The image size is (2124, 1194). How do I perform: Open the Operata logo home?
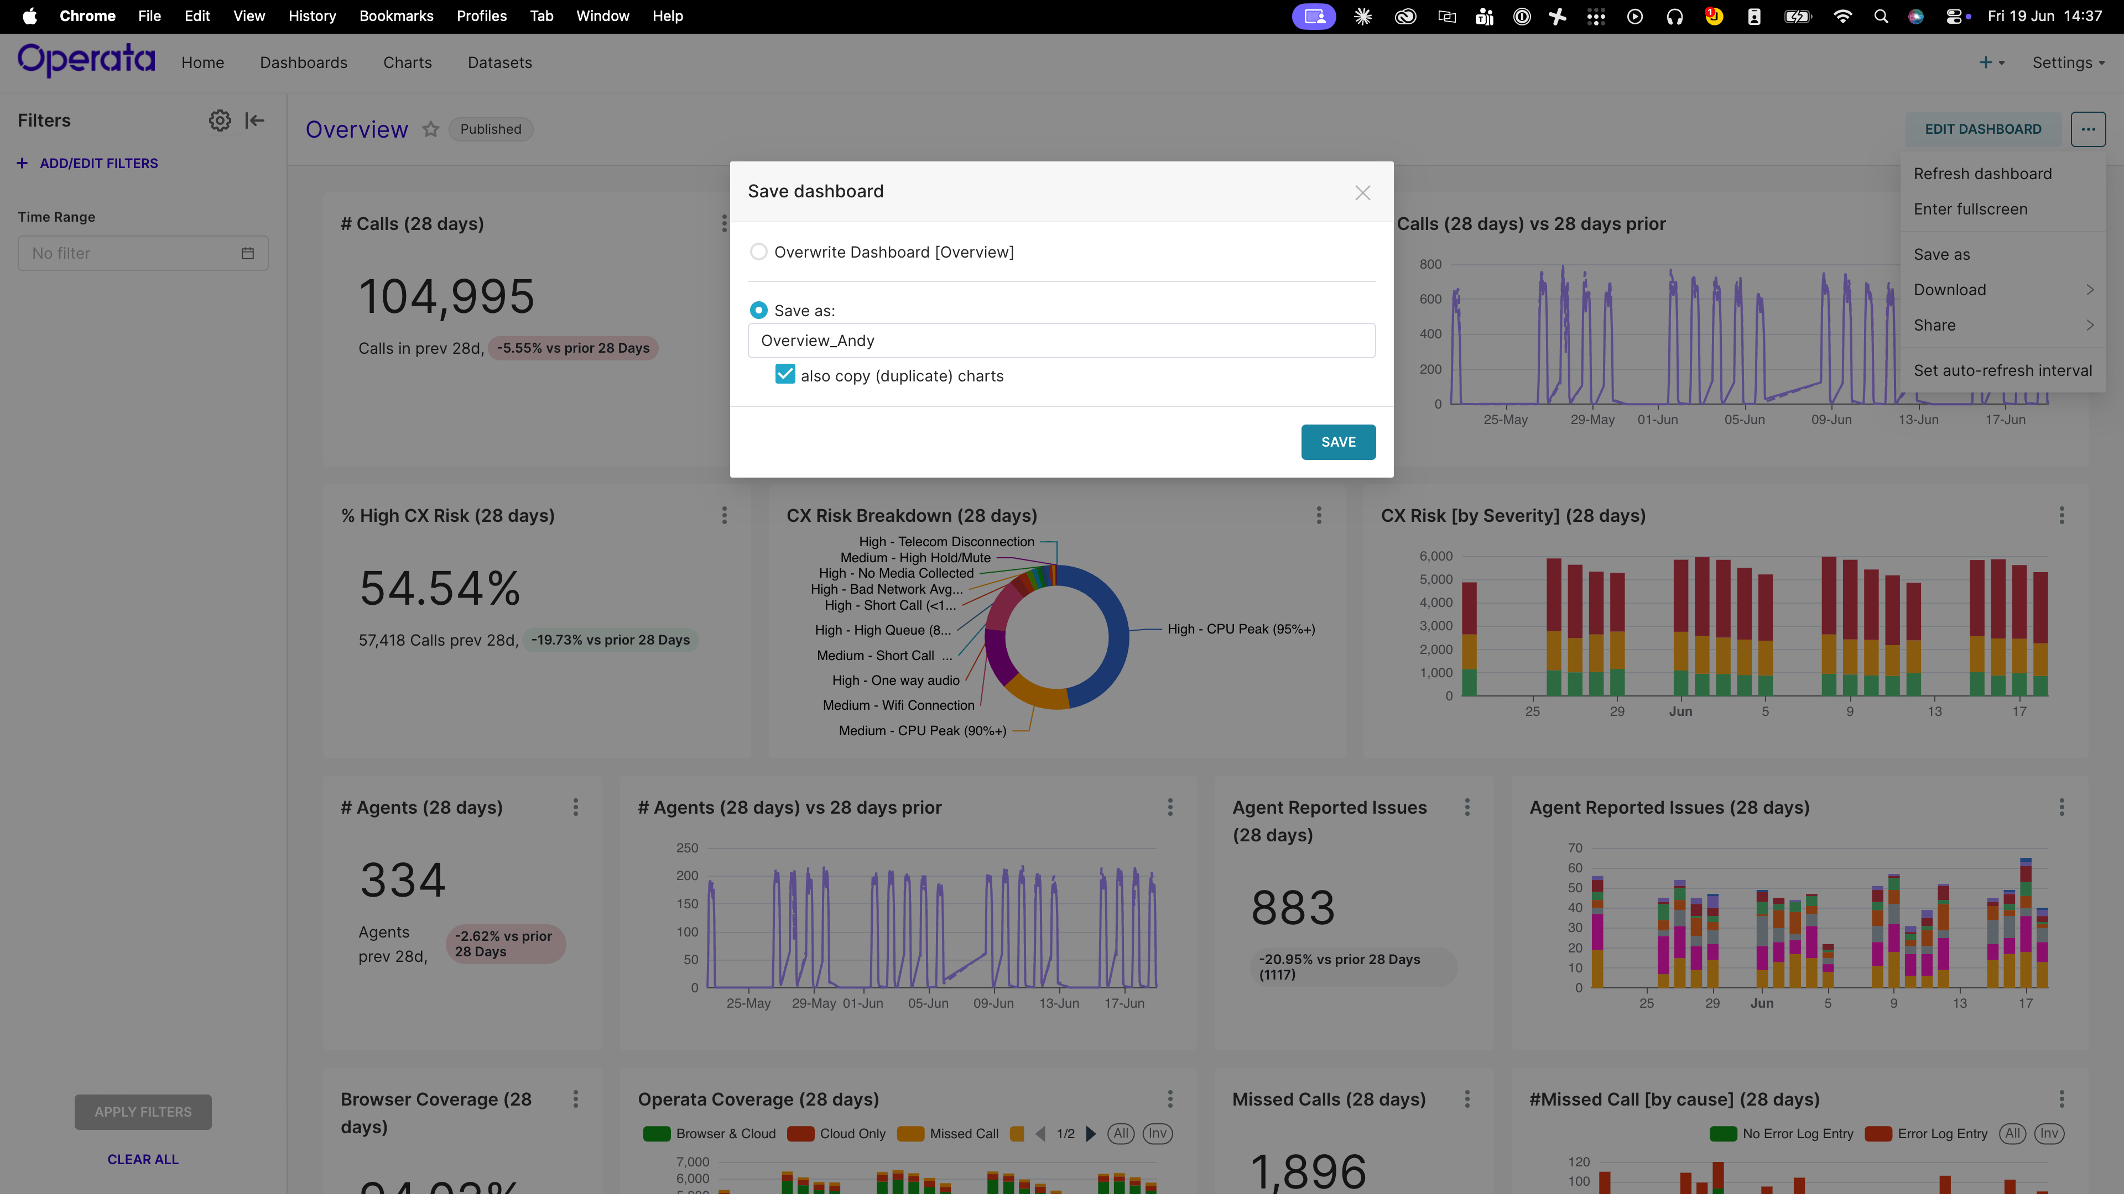tap(87, 61)
